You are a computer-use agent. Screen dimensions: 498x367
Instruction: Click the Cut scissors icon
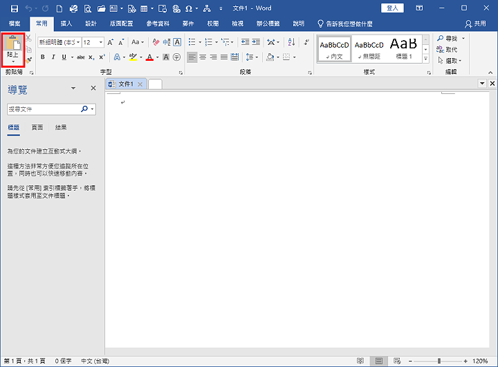28,39
